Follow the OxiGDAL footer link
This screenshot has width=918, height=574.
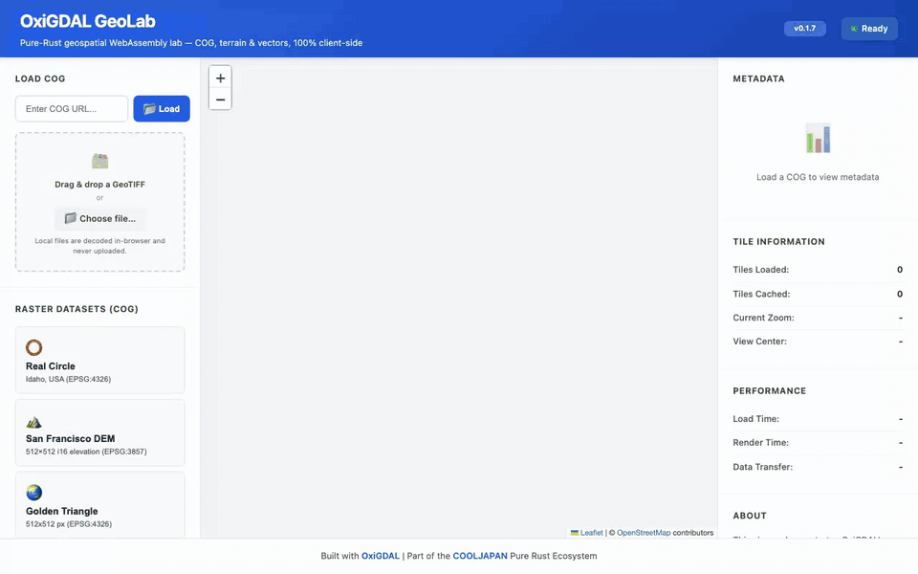click(380, 556)
